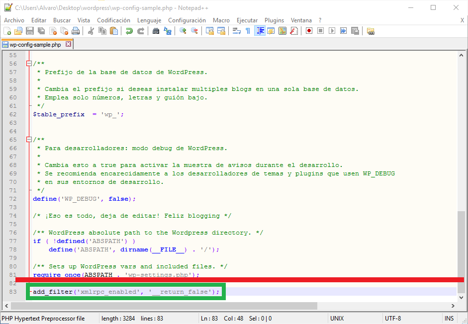Collapse comment block at line 56

pos(29,64)
